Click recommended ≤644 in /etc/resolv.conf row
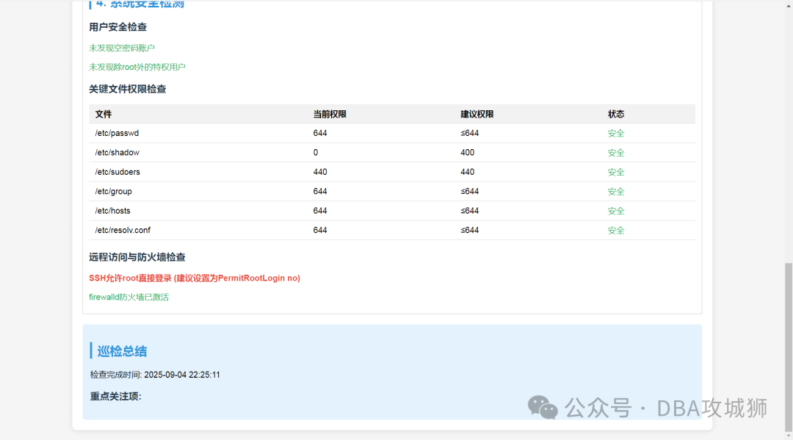 pos(469,230)
